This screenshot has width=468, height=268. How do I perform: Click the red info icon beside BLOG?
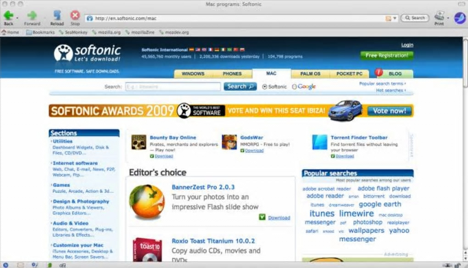pyautogui.click(x=379, y=72)
